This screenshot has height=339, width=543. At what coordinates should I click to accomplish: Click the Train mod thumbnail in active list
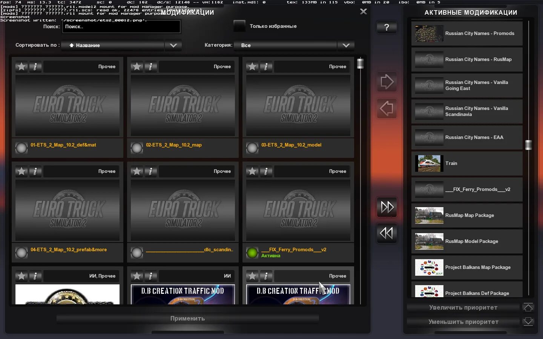pyautogui.click(x=429, y=163)
